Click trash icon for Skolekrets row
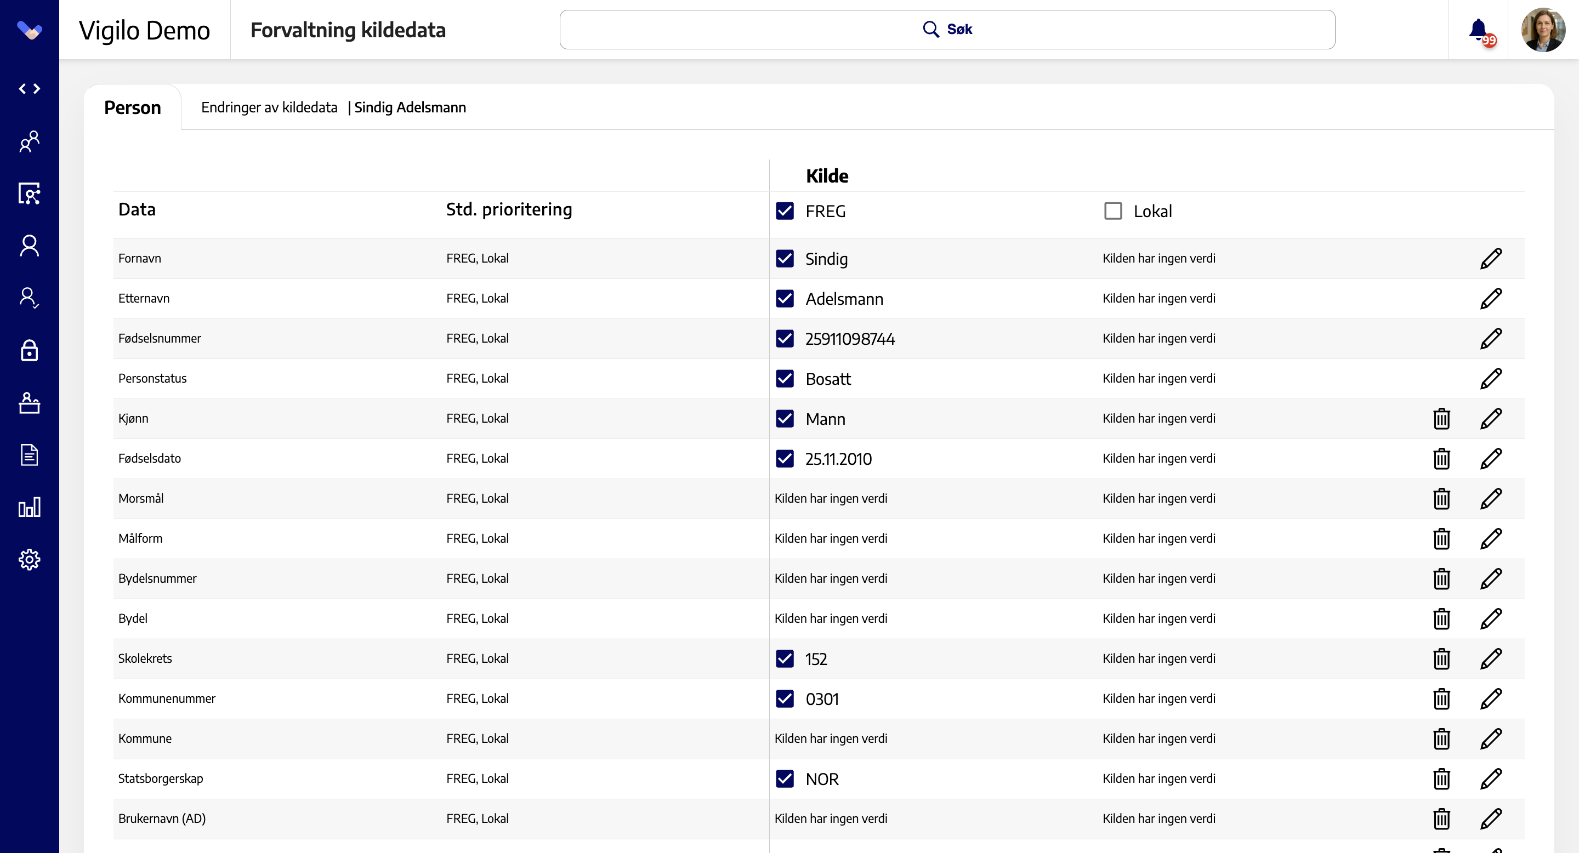Image resolution: width=1579 pixels, height=853 pixels. 1442,659
